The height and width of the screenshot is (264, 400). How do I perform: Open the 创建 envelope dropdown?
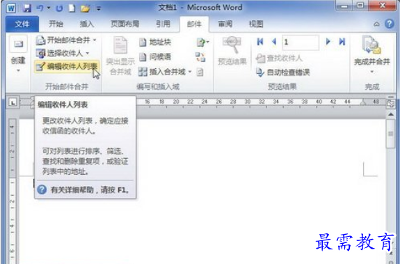point(18,54)
